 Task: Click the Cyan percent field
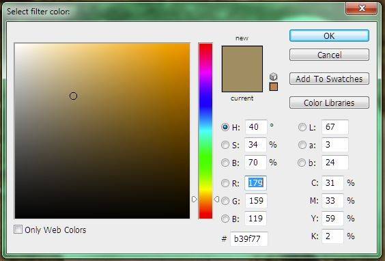pyautogui.click(x=332, y=183)
